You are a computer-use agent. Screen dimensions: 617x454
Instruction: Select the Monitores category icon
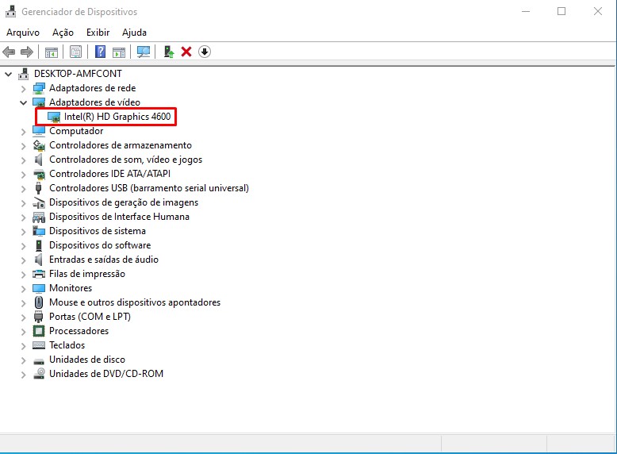click(39, 288)
